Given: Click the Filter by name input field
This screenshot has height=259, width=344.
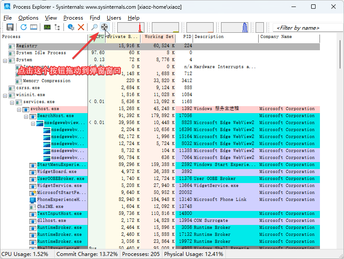Looking at the screenshot, I should tap(307, 28).
